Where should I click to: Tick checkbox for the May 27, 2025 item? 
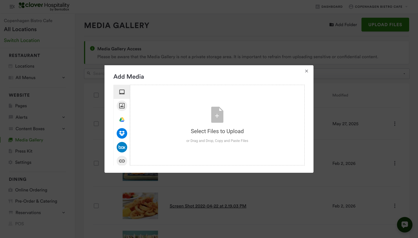pos(96,124)
